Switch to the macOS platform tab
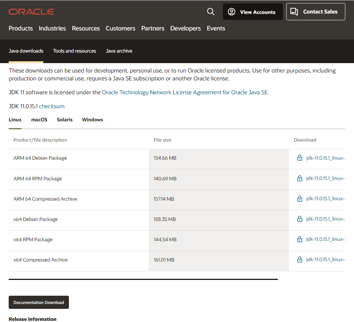Screen dimensions: 354x322 39,119
